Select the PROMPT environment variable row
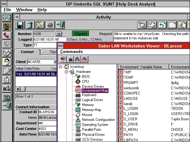This screenshot has height=142, width=190. [x=154, y=82]
